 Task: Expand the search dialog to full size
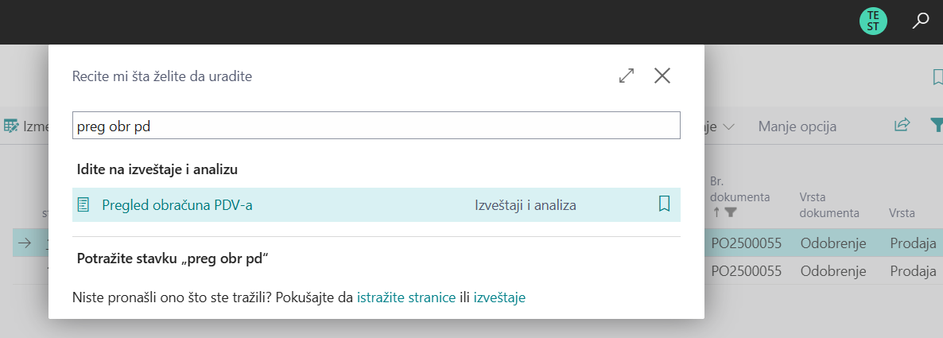coord(627,76)
